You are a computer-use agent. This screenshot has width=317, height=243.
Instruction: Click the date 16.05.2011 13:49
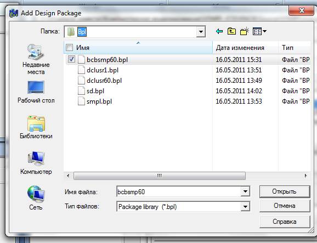(x=239, y=81)
